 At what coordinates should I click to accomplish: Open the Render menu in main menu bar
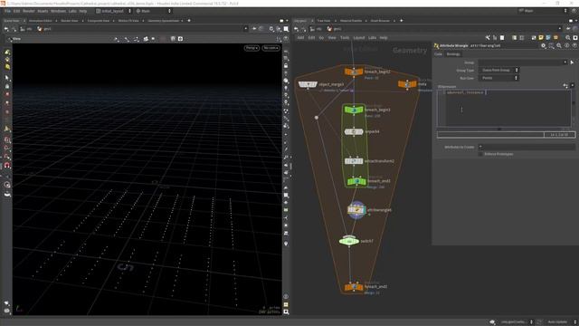tap(28, 11)
